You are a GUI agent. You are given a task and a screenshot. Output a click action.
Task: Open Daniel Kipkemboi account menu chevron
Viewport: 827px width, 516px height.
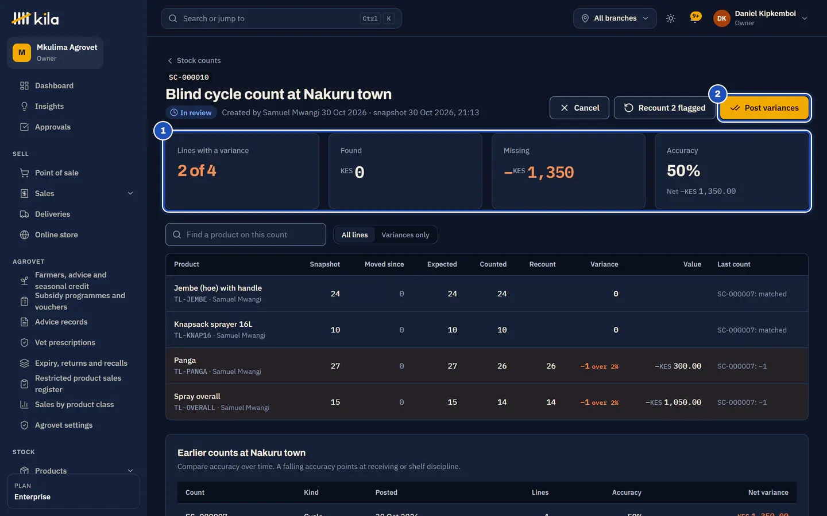[x=805, y=18]
